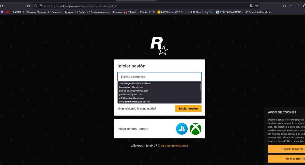The image size is (305, 165).
Task: Bookmark this page with the star icon
Action: pyautogui.click(x=257, y=6)
